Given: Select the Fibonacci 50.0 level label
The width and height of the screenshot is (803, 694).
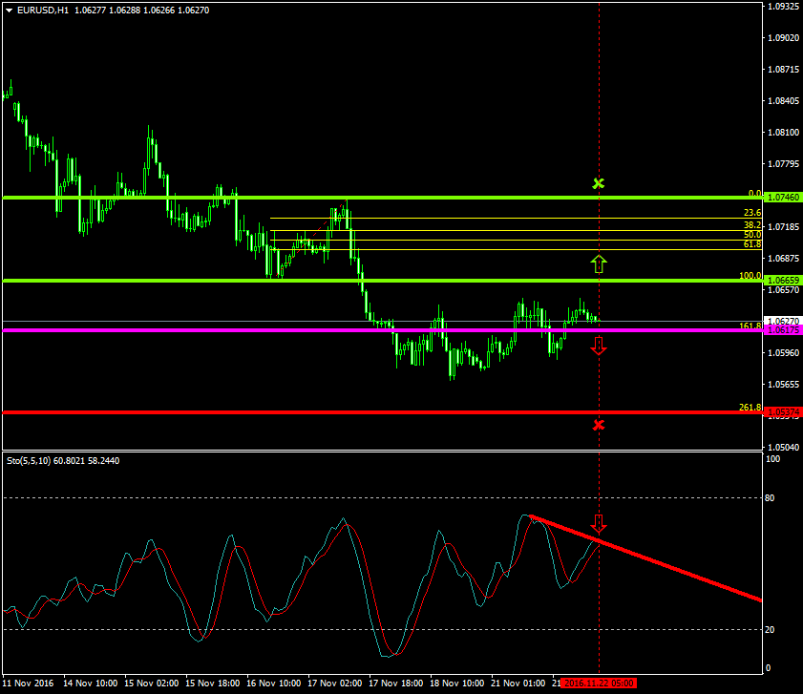Looking at the screenshot, I should (x=751, y=234).
